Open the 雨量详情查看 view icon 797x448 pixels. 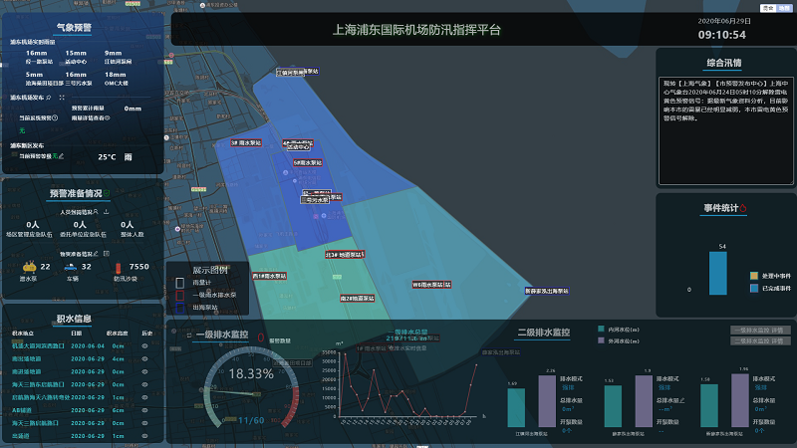pos(107,117)
